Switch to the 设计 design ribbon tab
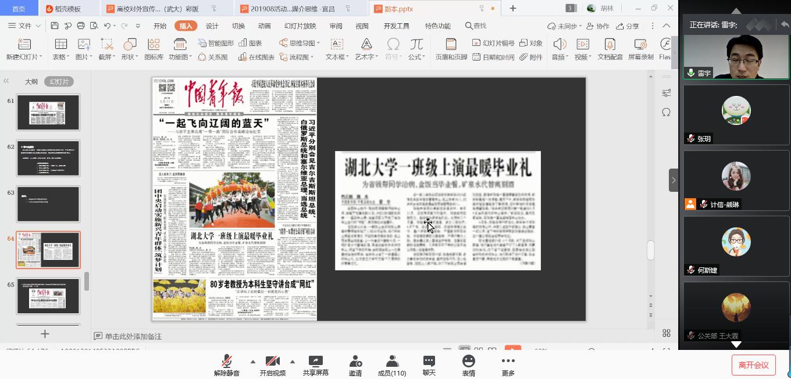791x379 pixels. coord(212,26)
